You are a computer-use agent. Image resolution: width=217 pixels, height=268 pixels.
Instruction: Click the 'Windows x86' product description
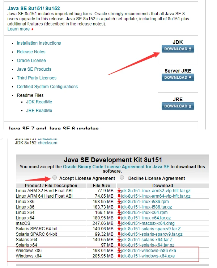click(29, 251)
